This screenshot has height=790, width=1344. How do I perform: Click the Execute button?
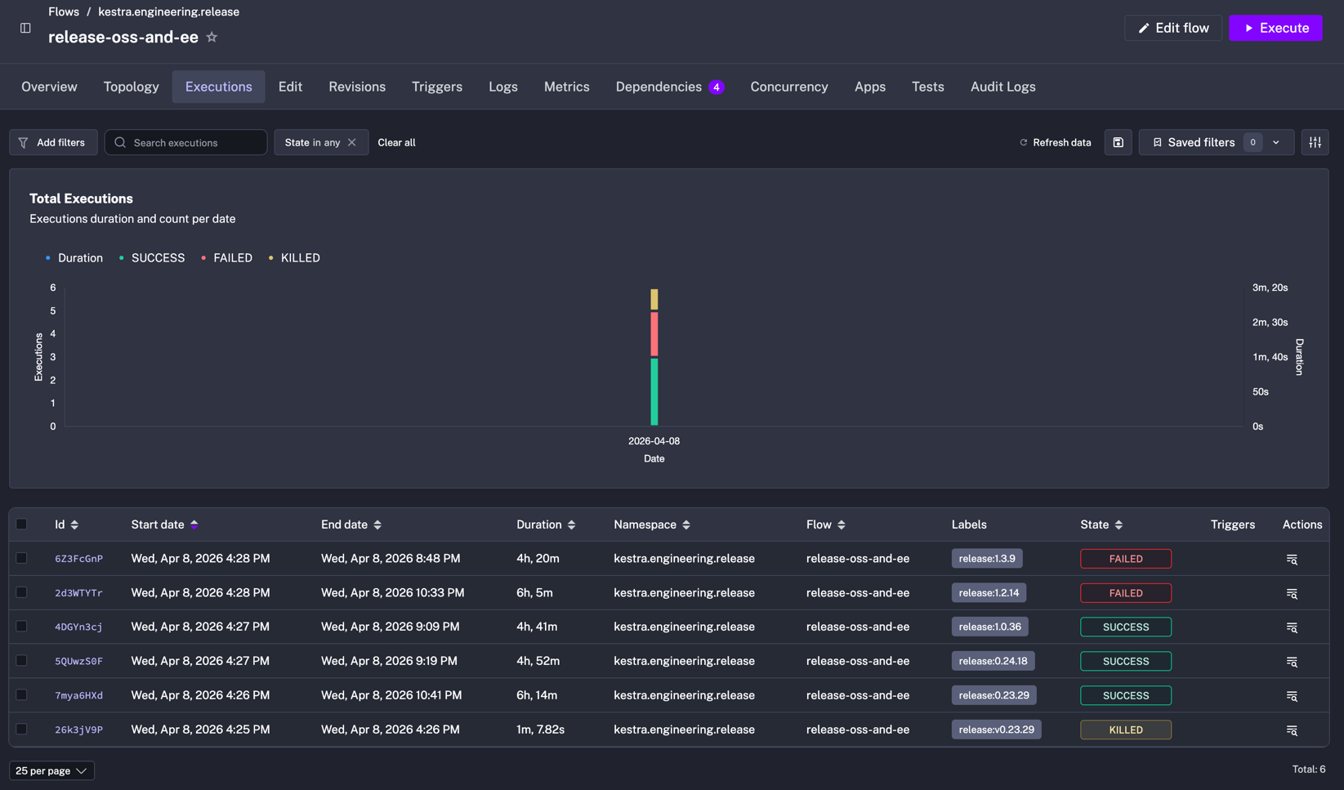coord(1275,28)
